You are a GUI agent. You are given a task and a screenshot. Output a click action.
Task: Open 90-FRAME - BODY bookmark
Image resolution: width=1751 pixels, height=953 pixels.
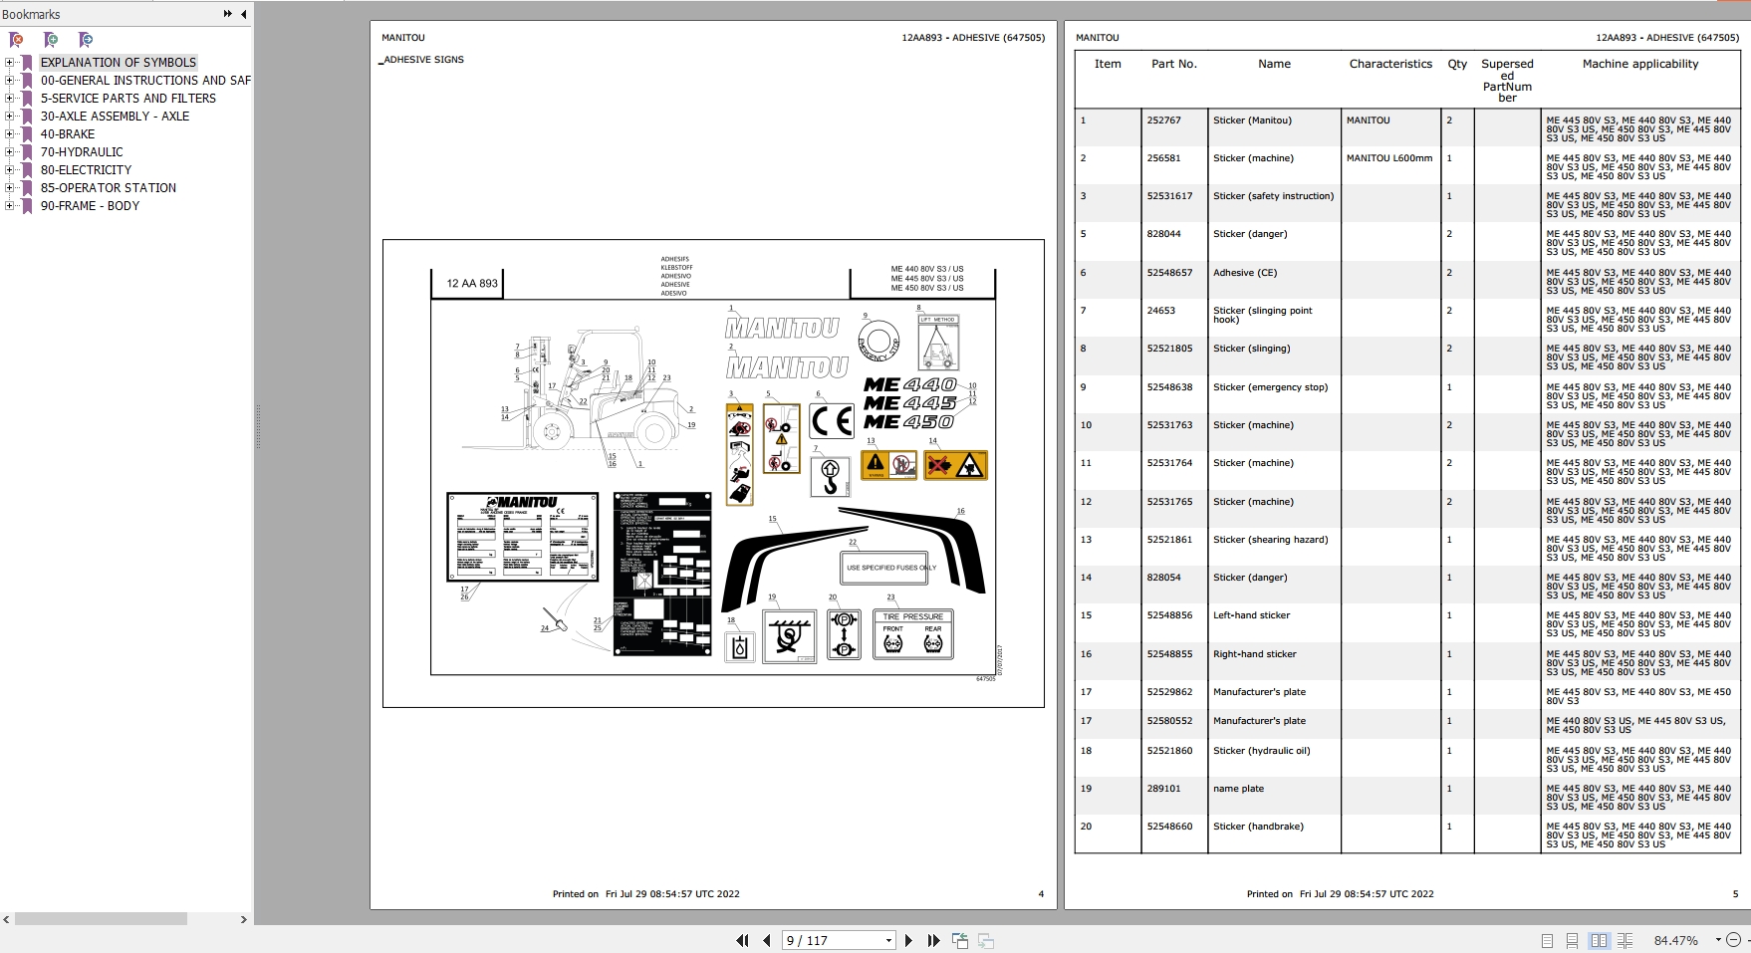tap(90, 205)
